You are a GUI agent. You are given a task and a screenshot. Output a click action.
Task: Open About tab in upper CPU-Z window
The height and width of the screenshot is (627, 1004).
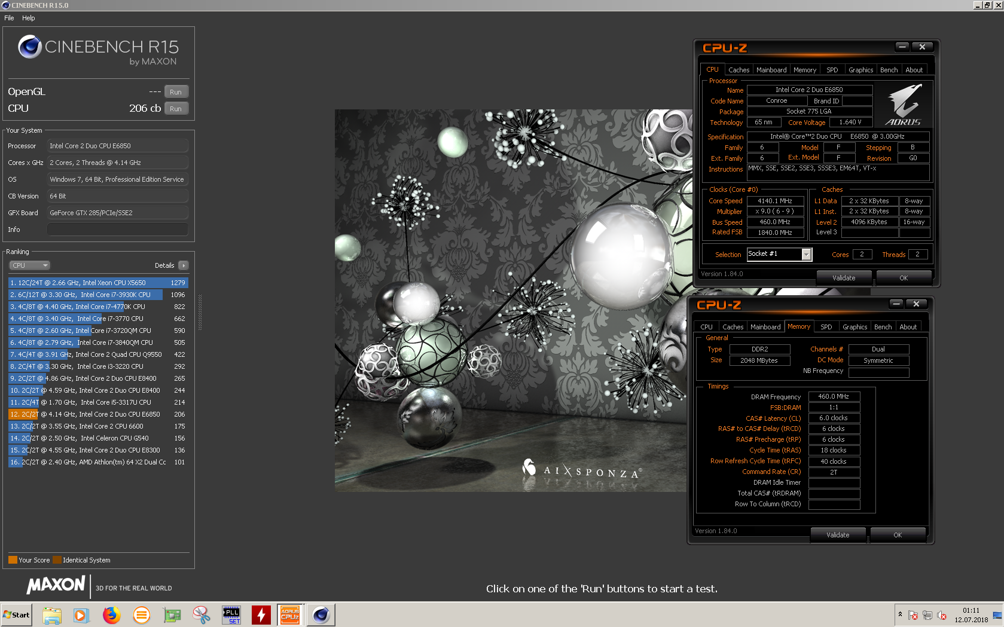click(x=914, y=70)
